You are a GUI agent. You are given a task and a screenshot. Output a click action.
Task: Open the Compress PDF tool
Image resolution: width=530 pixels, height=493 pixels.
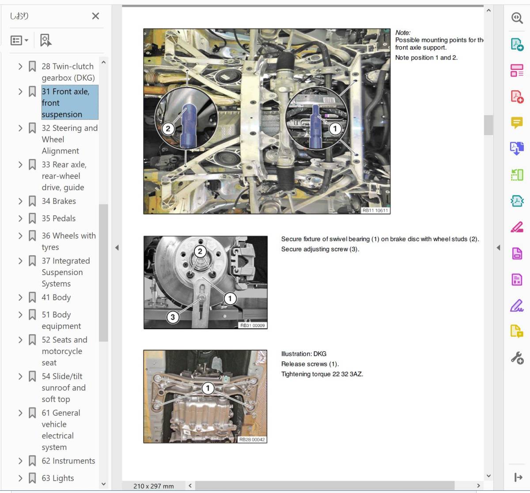[517, 201]
